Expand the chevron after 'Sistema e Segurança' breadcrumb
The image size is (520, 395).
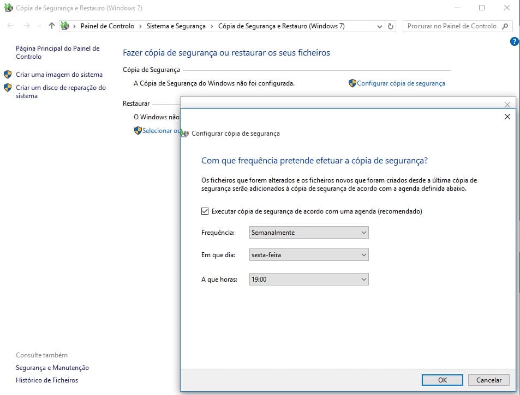[212, 27]
